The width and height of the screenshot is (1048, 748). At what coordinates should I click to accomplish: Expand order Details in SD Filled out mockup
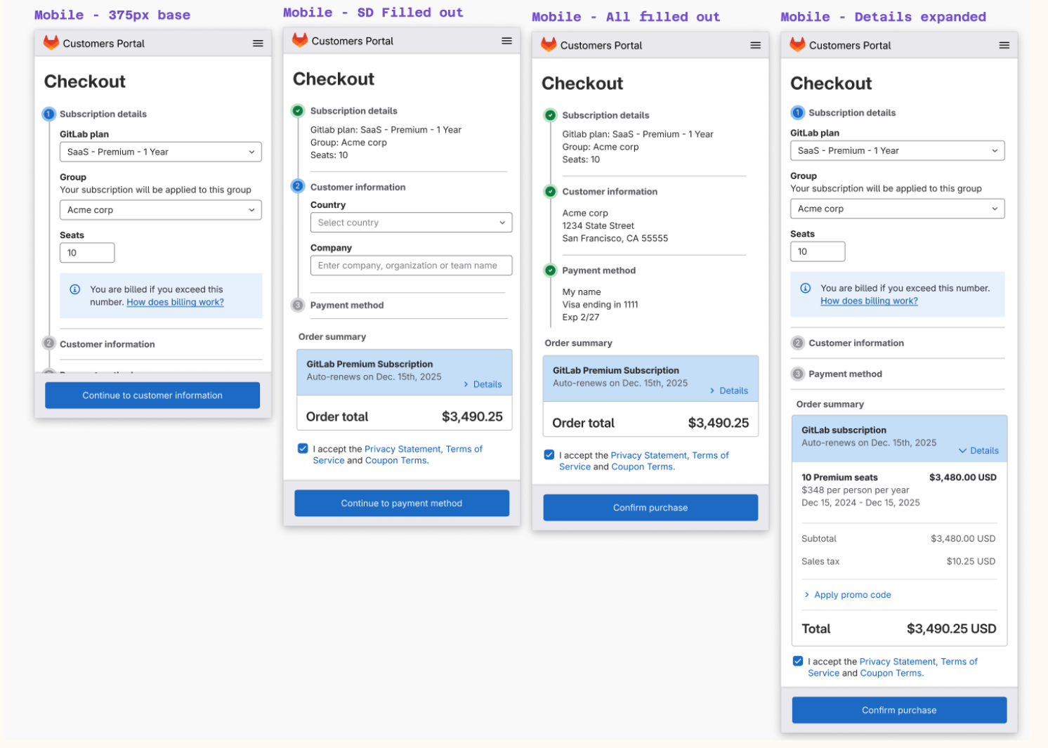(483, 384)
